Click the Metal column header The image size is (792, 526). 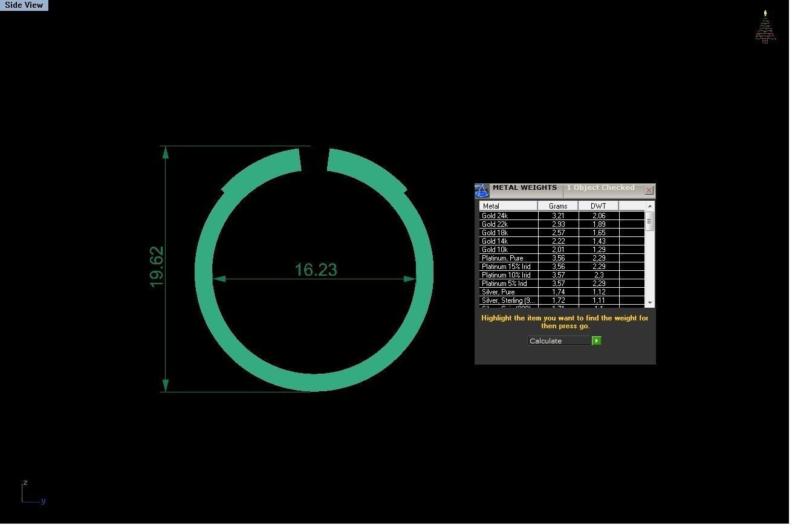pyautogui.click(x=508, y=206)
